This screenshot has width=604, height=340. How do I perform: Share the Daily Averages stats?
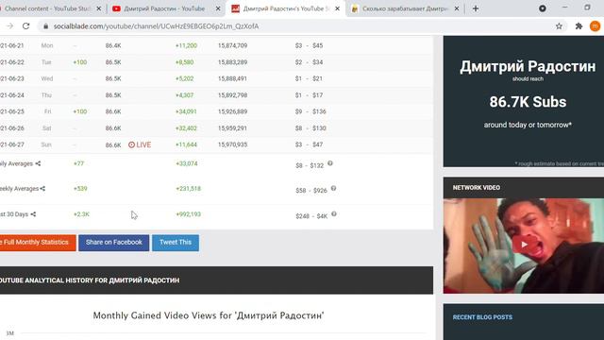38,163
